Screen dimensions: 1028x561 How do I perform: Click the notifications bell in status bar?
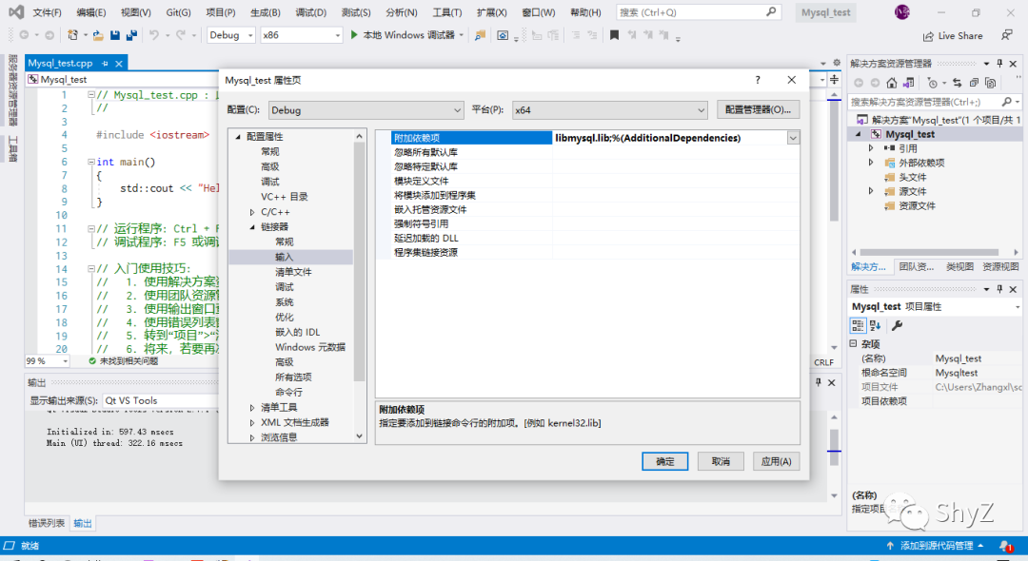click(1006, 545)
